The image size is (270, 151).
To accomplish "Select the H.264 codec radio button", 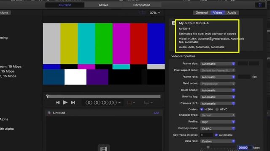I will click(x=202, y=109).
